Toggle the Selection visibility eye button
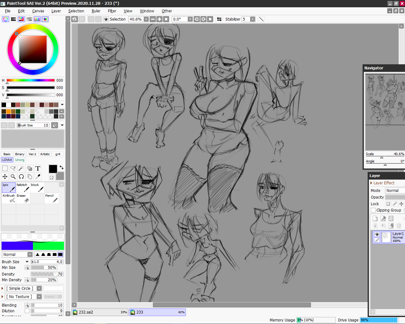 106,19
